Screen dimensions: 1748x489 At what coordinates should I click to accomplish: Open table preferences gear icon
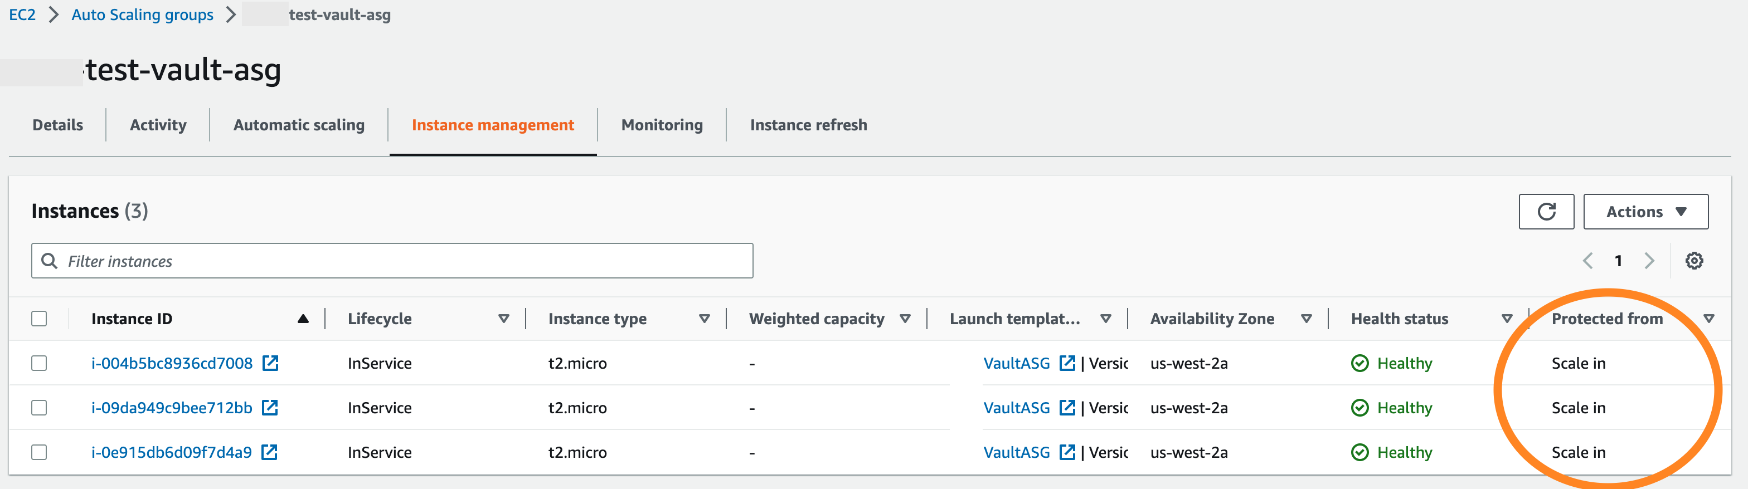pyautogui.click(x=1694, y=261)
